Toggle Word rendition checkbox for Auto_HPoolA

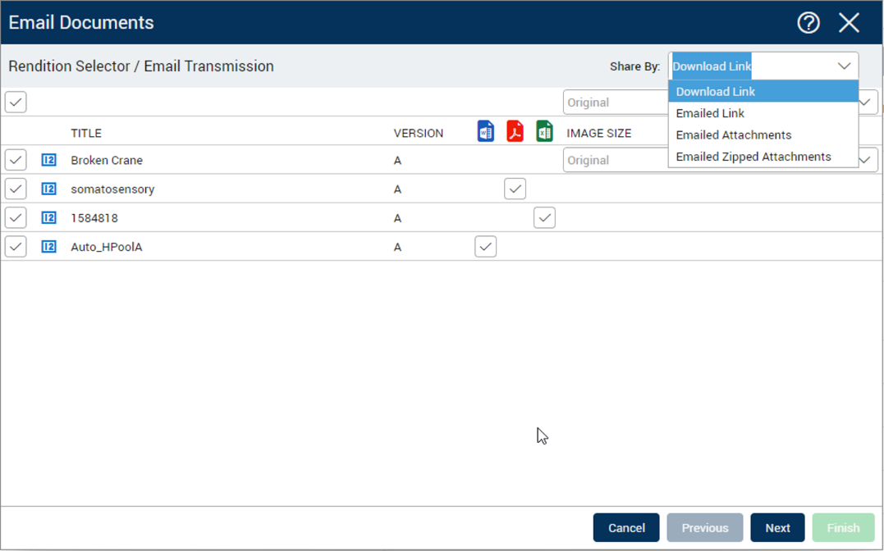point(486,247)
